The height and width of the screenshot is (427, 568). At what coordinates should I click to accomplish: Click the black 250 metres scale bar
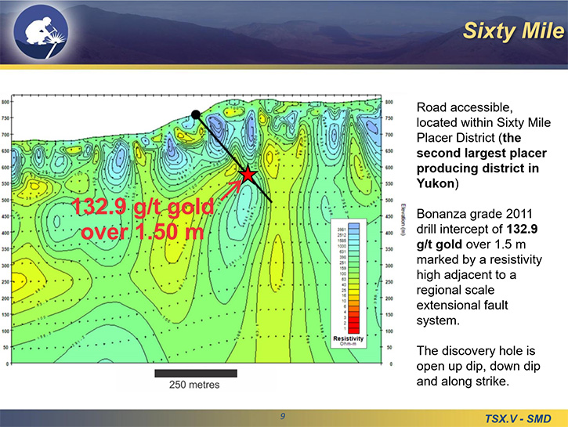click(196, 373)
